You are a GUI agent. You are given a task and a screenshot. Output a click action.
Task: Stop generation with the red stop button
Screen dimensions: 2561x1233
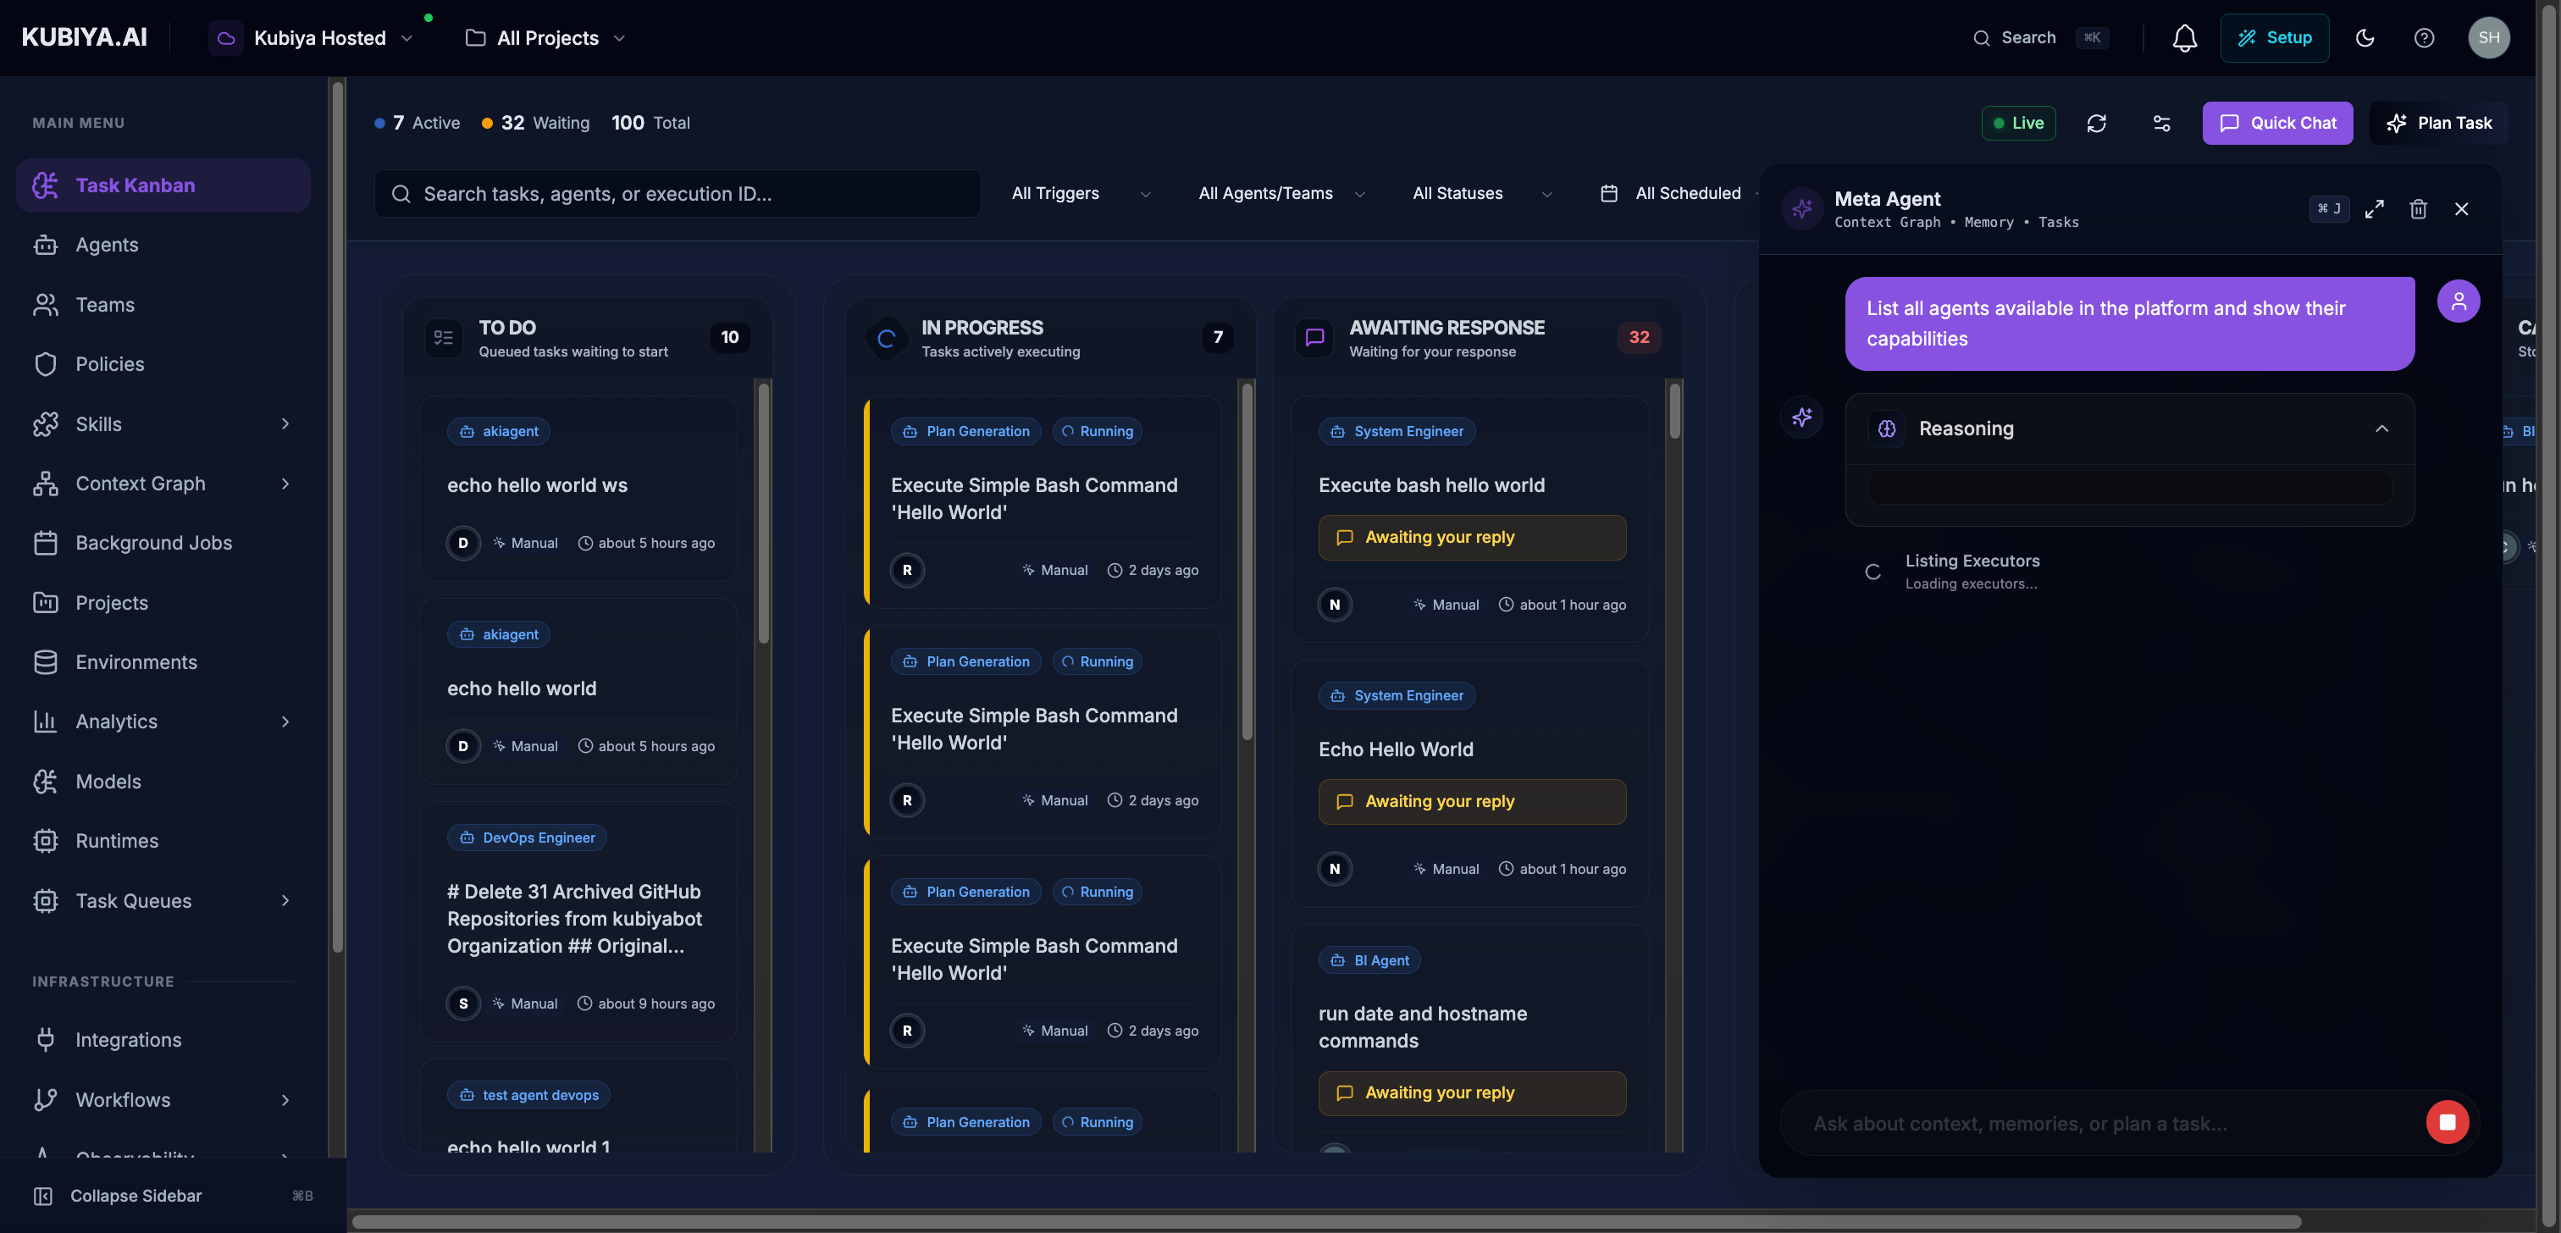tap(2447, 1121)
